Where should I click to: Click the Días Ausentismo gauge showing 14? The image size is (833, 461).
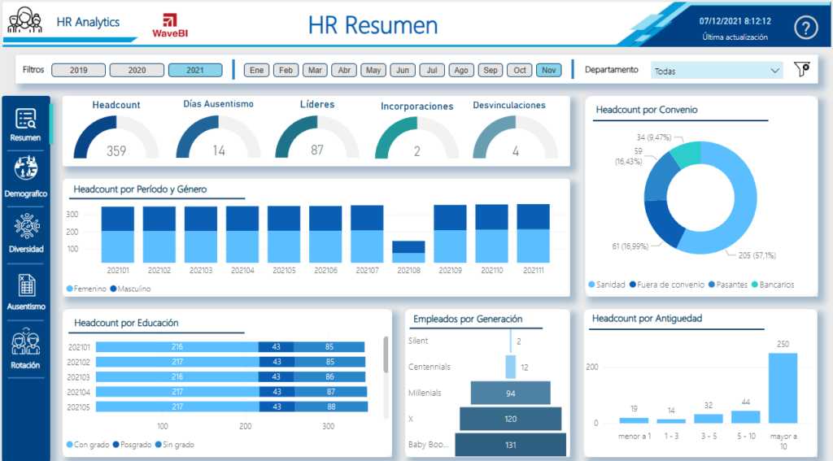218,137
